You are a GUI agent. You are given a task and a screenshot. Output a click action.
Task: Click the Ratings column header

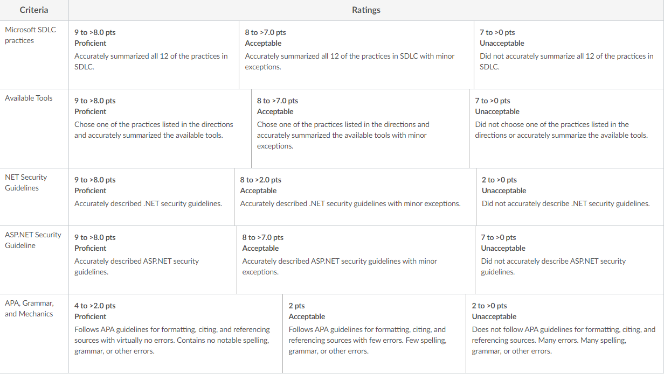click(x=366, y=10)
